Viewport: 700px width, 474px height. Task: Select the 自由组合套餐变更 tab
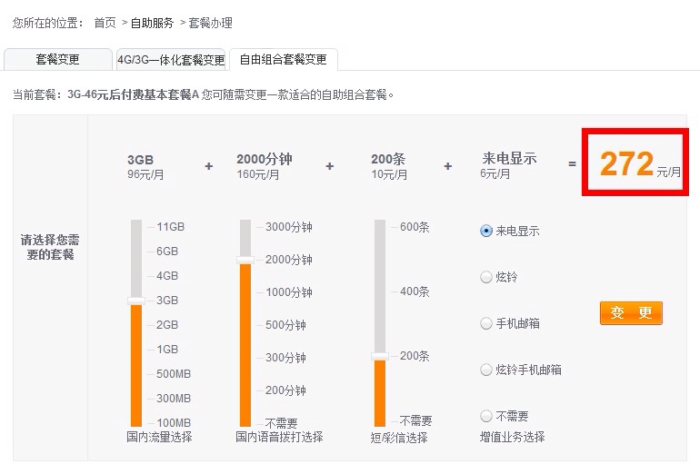point(283,60)
